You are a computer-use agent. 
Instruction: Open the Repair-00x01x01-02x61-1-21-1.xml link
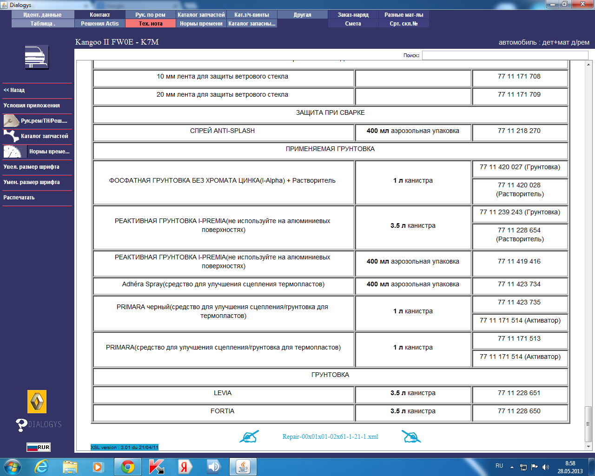point(331,437)
